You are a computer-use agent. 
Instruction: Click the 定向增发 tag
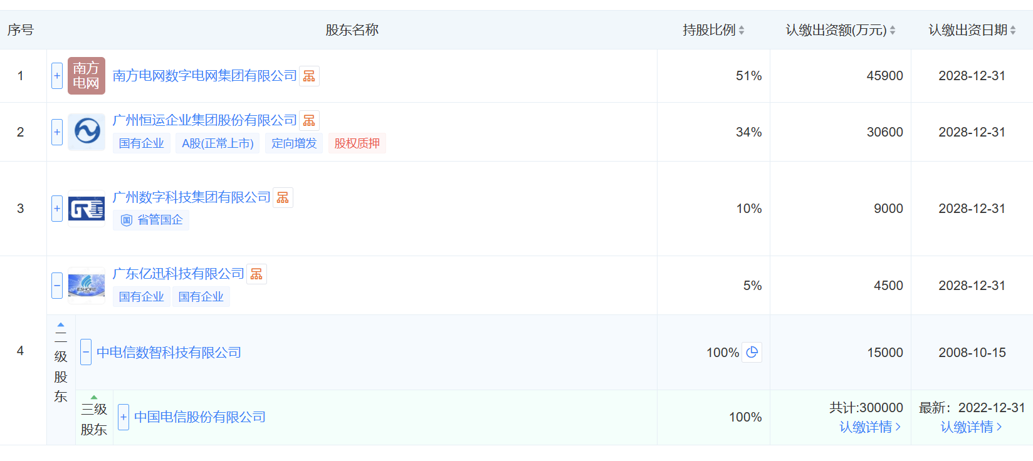(x=294, y=143)
